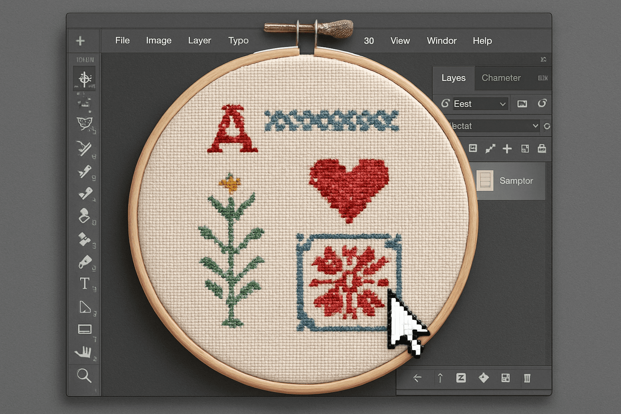The width and height of the screenshot is (621, 414).
Task: Pick the tape-shaped tool above the tag tool
Action: tap(84, 239)
